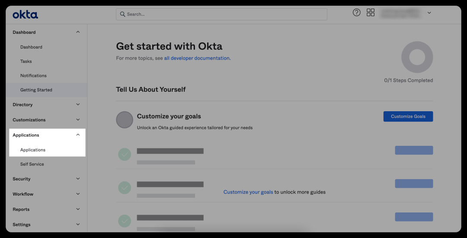The height and width of the screenshot is (238, 467).
Task: Open the apps grid icon
Action: coord(371,13)
